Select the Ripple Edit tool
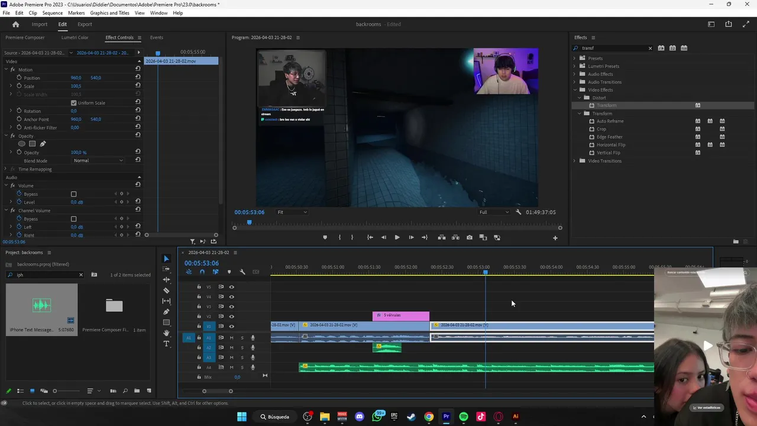 (166, 280)
